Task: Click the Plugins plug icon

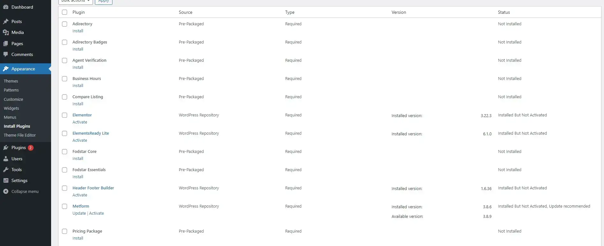Action: click(6, 147)
